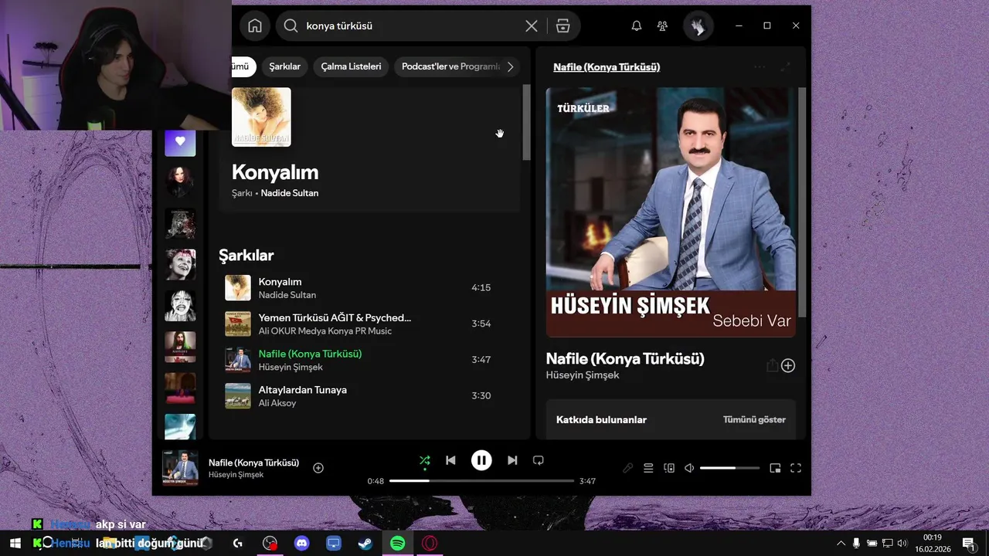This screenshot has height=556, width=989.
Task: Open Nafile (Konya Türküsü) header link
Action: [x=607, y=67]
